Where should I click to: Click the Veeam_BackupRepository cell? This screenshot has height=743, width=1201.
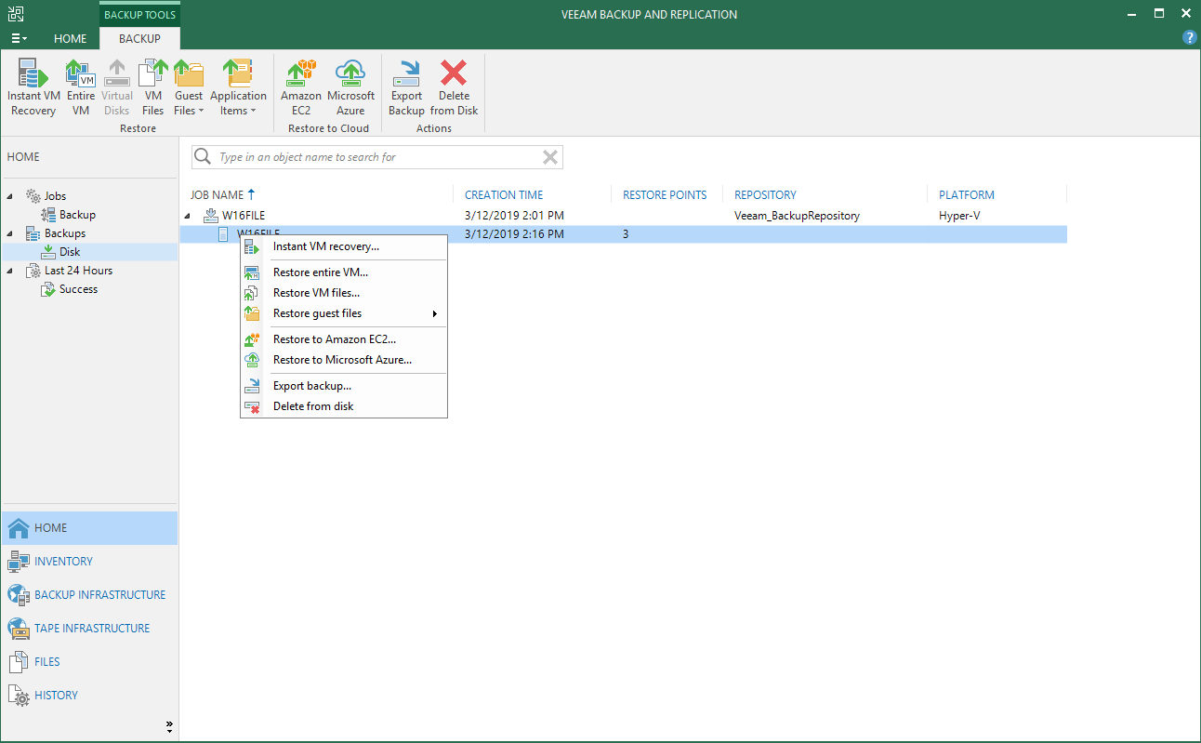(x=797, y=216)
